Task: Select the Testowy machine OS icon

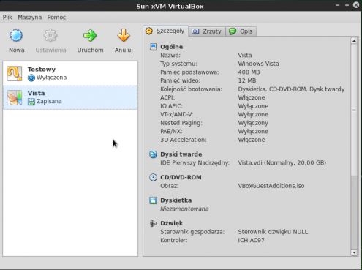Action: pyautogui.click(x=14, y=73)
